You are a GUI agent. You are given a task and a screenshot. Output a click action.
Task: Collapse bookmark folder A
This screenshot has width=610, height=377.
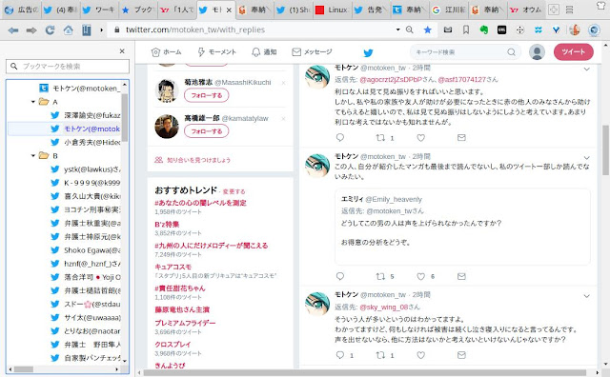pyautogui.click(x=33, y=102)
